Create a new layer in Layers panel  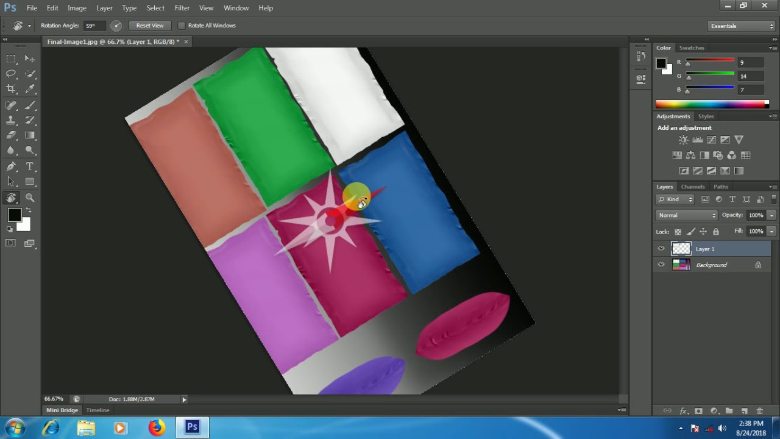(744, 411)
